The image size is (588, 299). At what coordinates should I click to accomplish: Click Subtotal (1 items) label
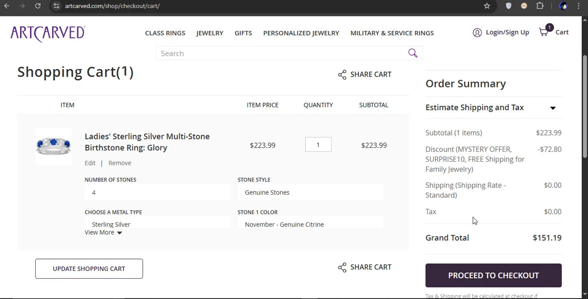pyautogui.click(x=454, y=133)
